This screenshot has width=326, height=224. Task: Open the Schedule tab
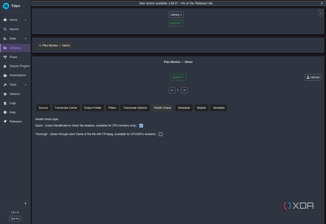point(184,108)
